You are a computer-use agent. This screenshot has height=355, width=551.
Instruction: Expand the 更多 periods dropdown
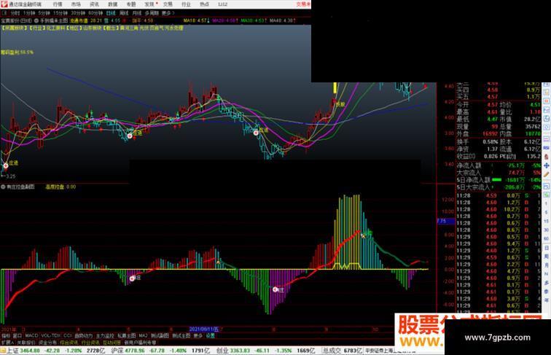click(168, 13)
